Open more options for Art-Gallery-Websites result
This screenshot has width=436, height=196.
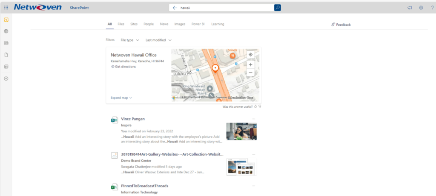pos(254,154)
